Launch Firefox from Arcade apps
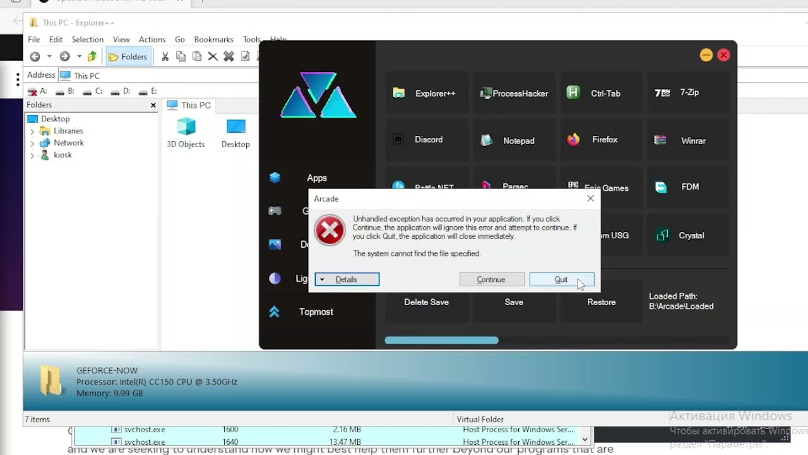Screen dimensions: 808x455 tap(601, 140)
